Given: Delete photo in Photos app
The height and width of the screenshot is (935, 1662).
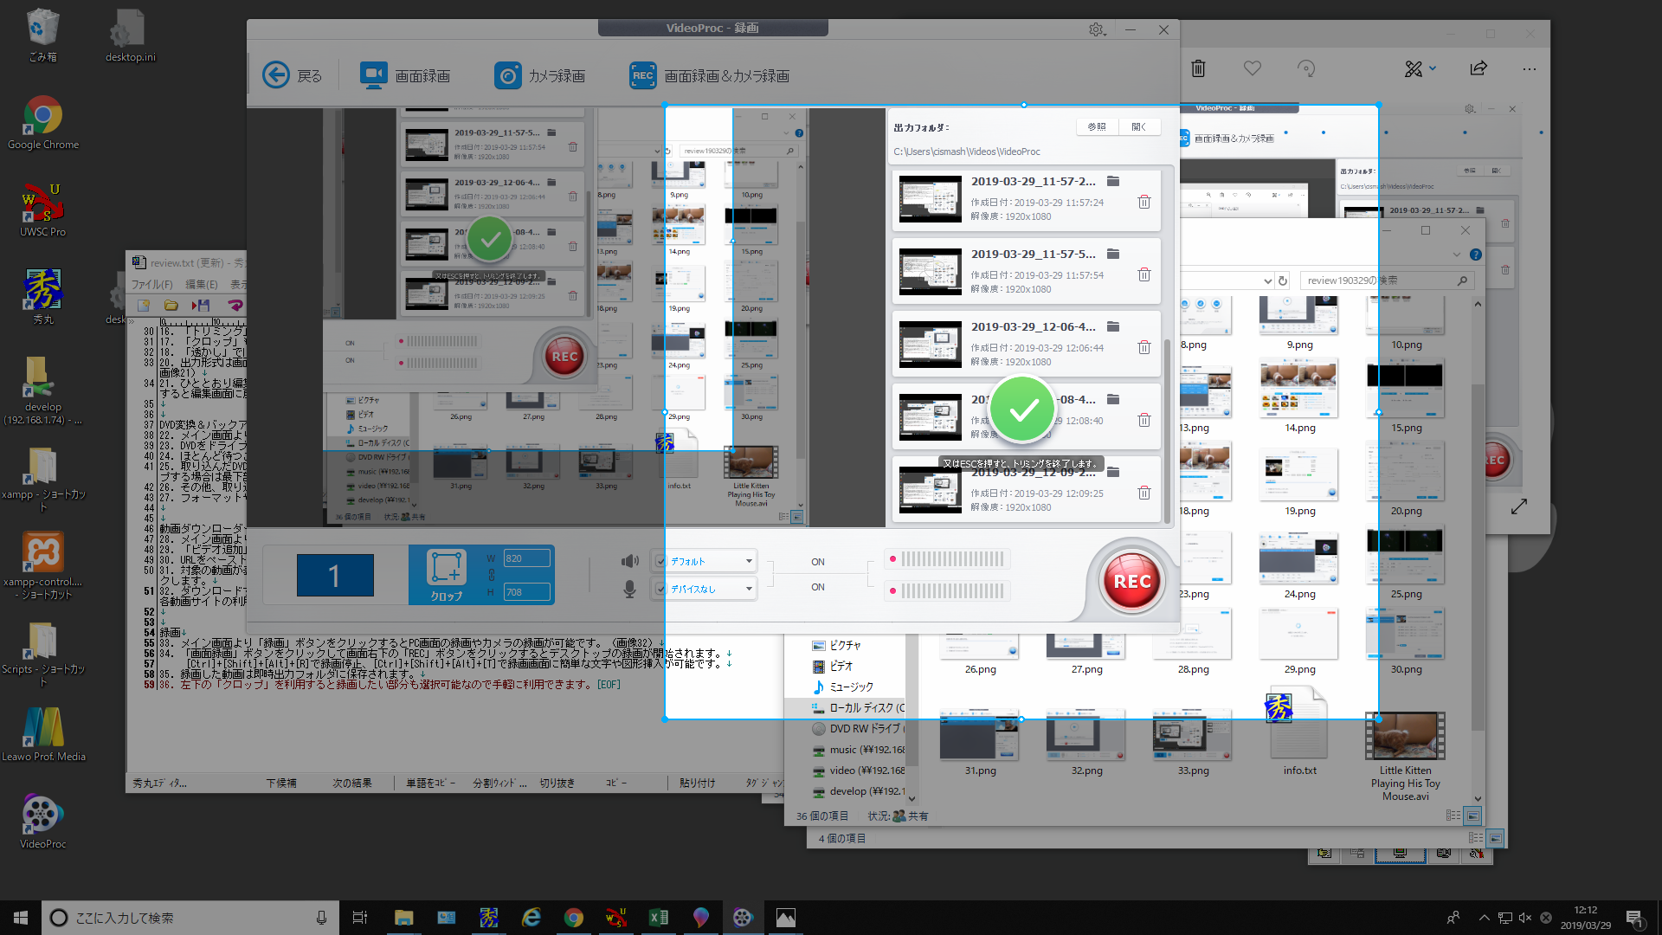Looking at the screenshot, I should (x=1198, y=68).
